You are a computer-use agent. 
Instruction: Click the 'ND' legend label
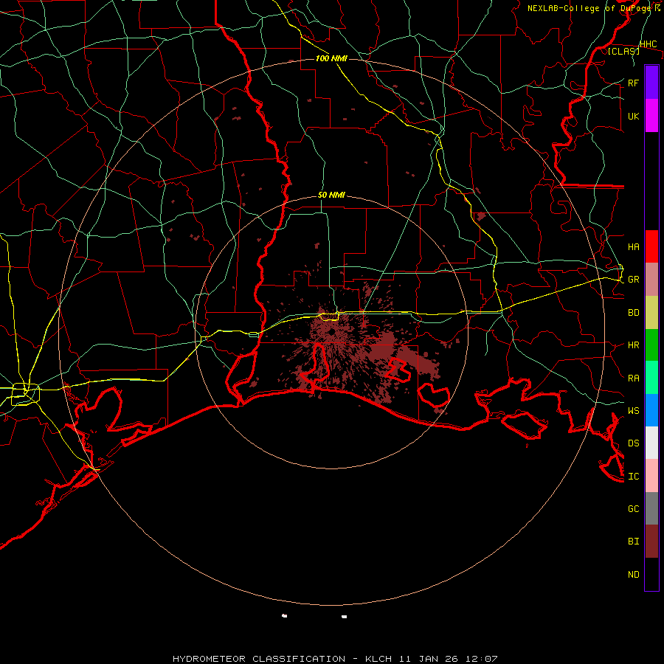pyautogui.click(x=633, y=574)
